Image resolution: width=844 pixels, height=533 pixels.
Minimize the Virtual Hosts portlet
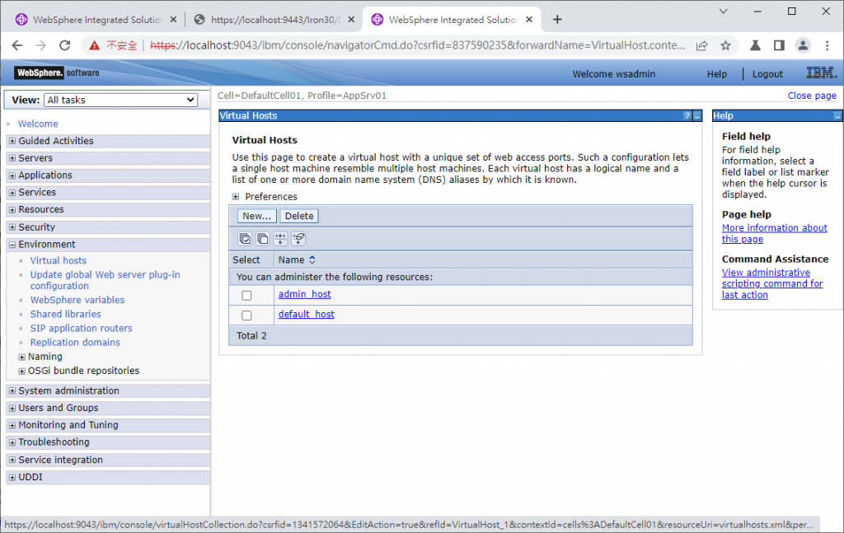[697, 115]
